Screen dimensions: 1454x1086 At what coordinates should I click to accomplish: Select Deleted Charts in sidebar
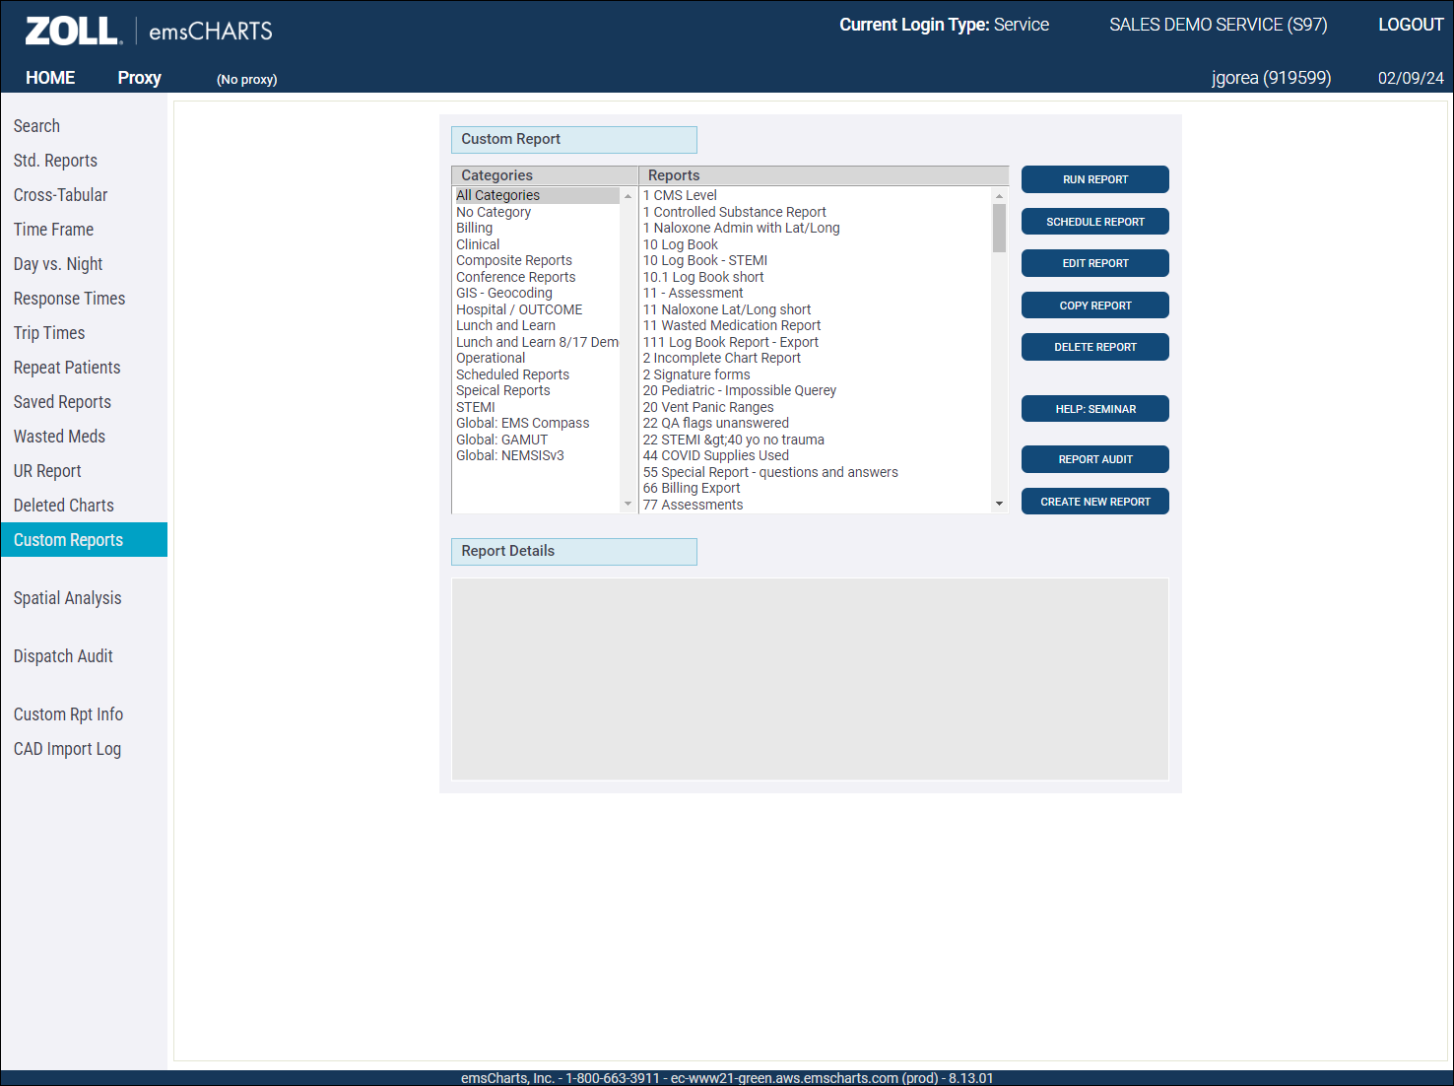[64, 506]
